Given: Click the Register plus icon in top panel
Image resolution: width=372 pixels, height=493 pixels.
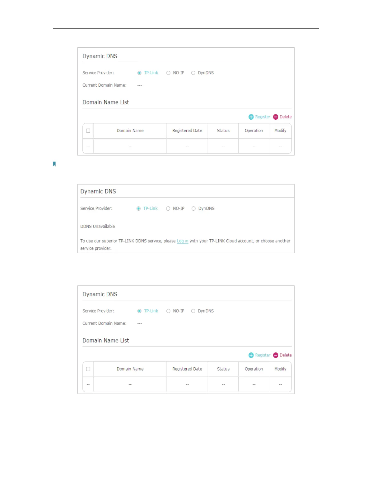Looking at the screenshot, I should pos(251,117).
